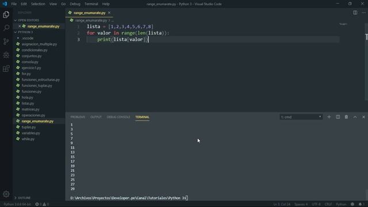Click the code minimap preview

coord(343,24)
